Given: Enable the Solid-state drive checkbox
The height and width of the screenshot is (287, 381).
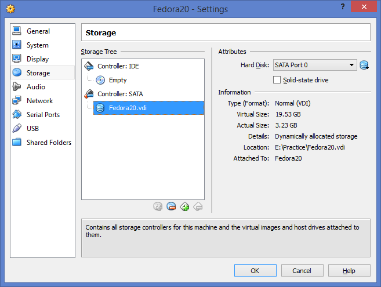Looking at the screenshot, I should tap(277, 80).
